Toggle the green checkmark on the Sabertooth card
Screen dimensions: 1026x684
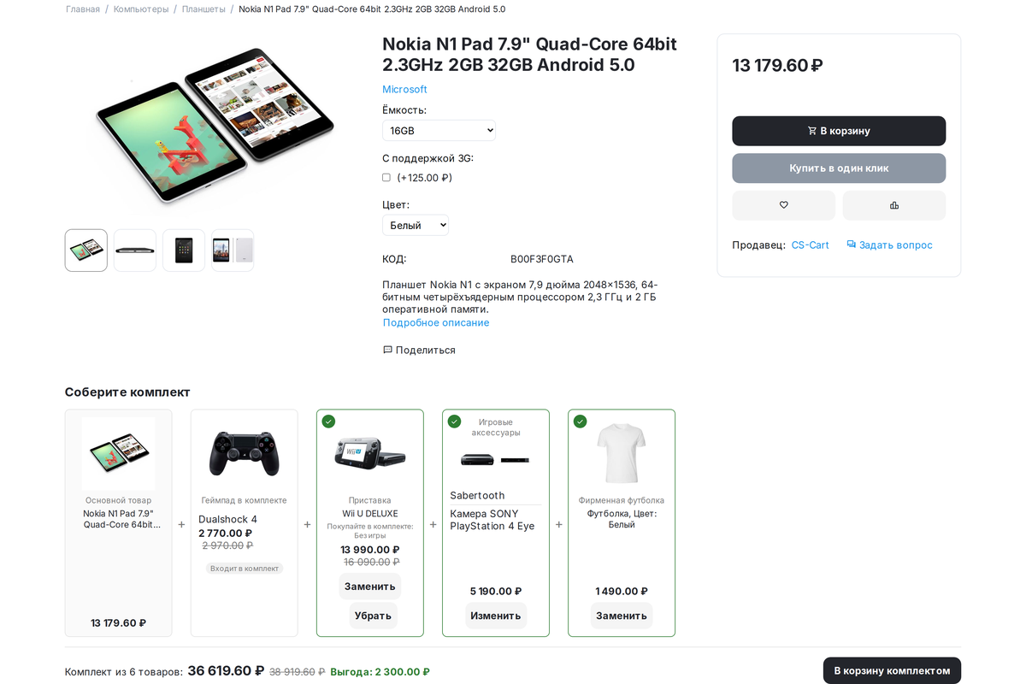[454, 422]
